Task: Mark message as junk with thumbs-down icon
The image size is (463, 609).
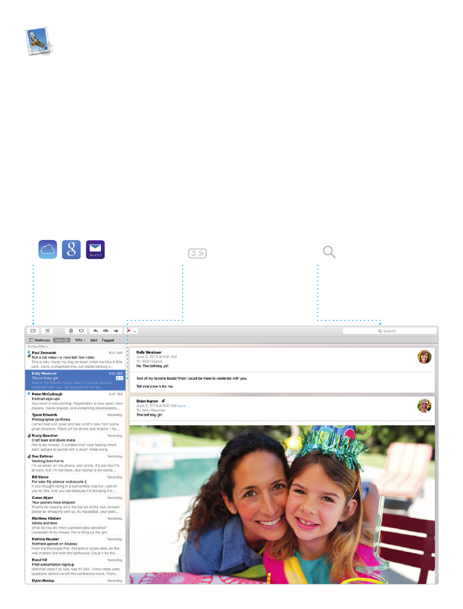Action: click(81, 331)
